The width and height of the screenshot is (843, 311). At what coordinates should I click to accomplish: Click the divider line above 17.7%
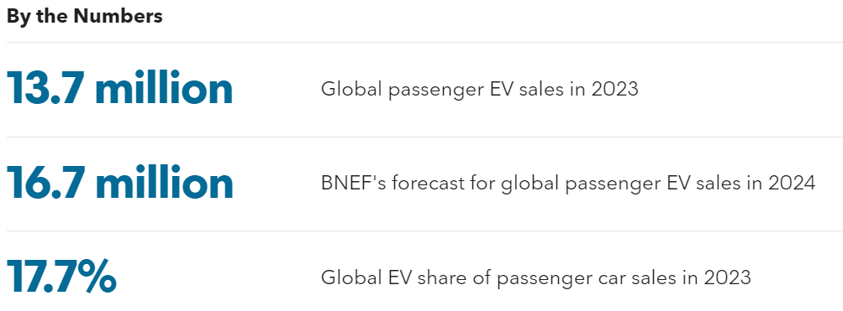click(x=424, y=231)
